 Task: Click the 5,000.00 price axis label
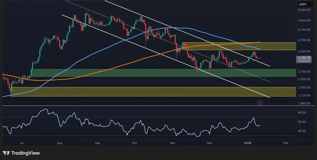304,10
